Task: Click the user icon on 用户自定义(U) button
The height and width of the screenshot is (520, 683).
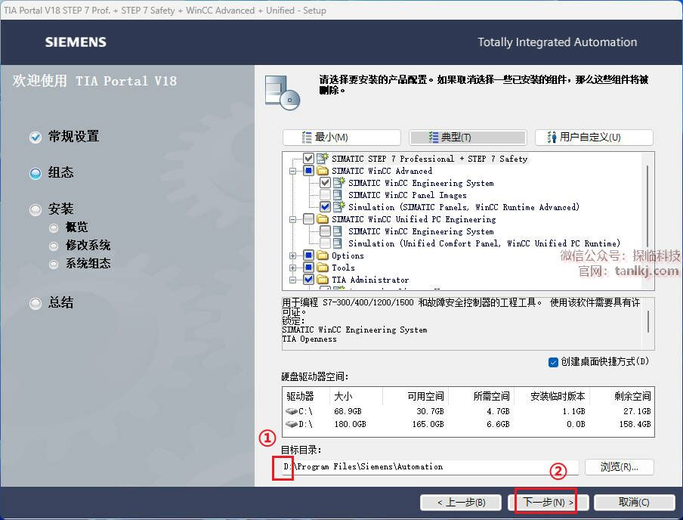Action: (x=552, y=138)
